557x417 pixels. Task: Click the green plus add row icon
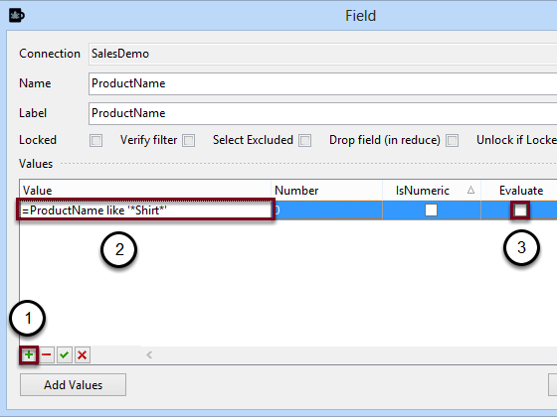coord(29,354)
